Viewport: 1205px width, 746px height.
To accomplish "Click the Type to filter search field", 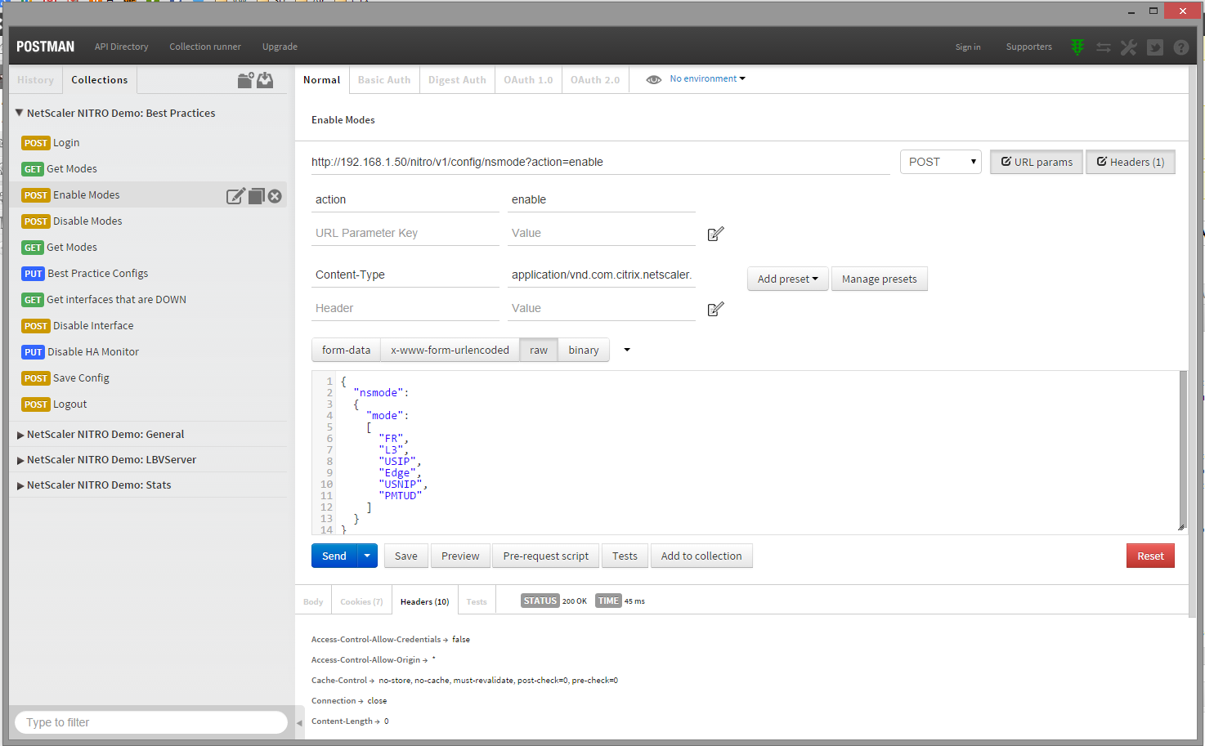I will [x=151, y=722].
